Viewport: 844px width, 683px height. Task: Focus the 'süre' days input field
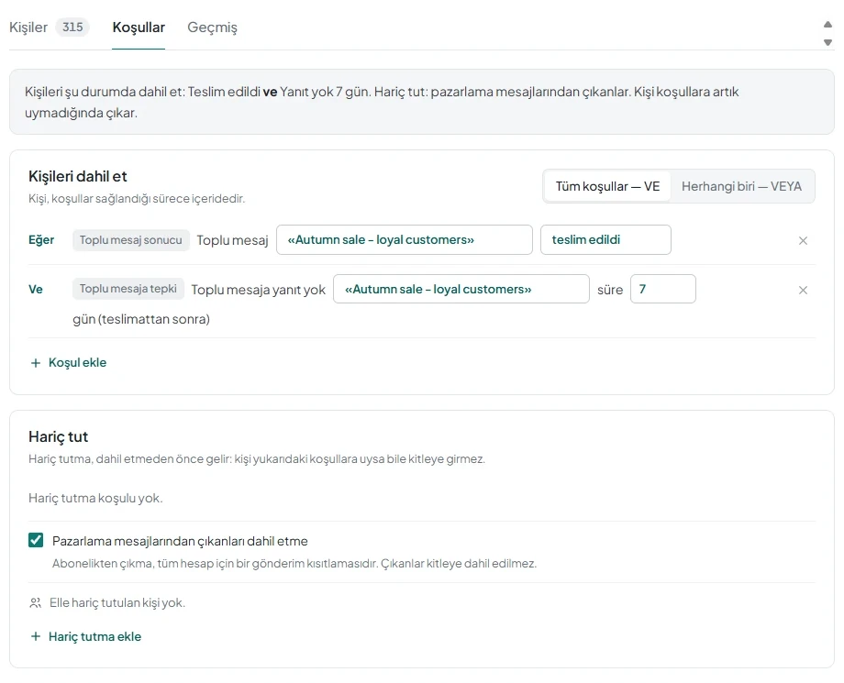[662, 290]
